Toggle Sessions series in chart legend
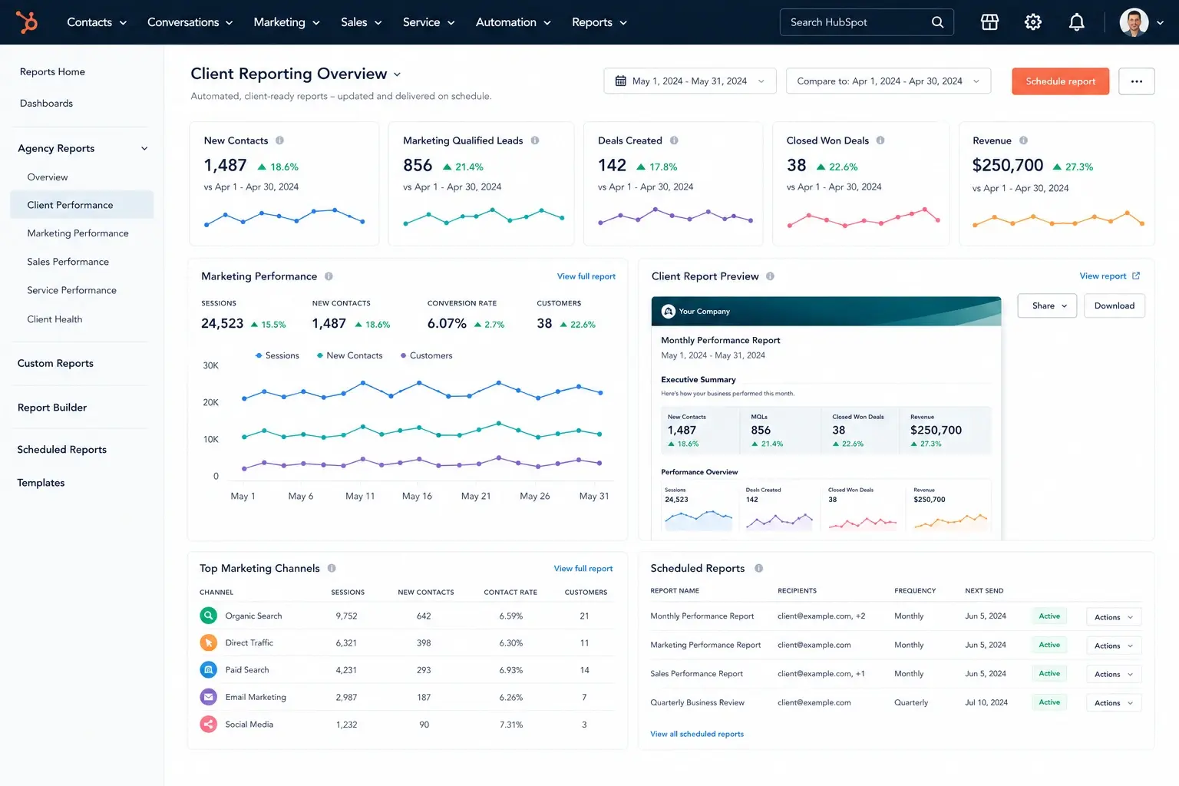 (x=277, y=355)
